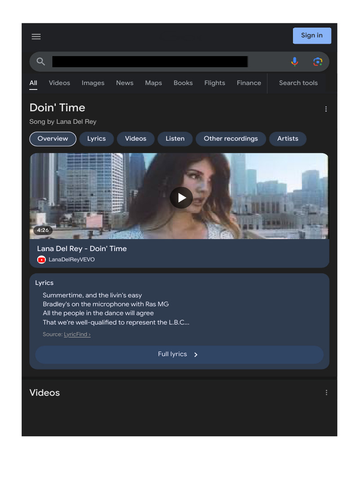Open the hamburger main menu
This screenshot has height=479, width=359.
pyautogui.click(x=36, y=36)
